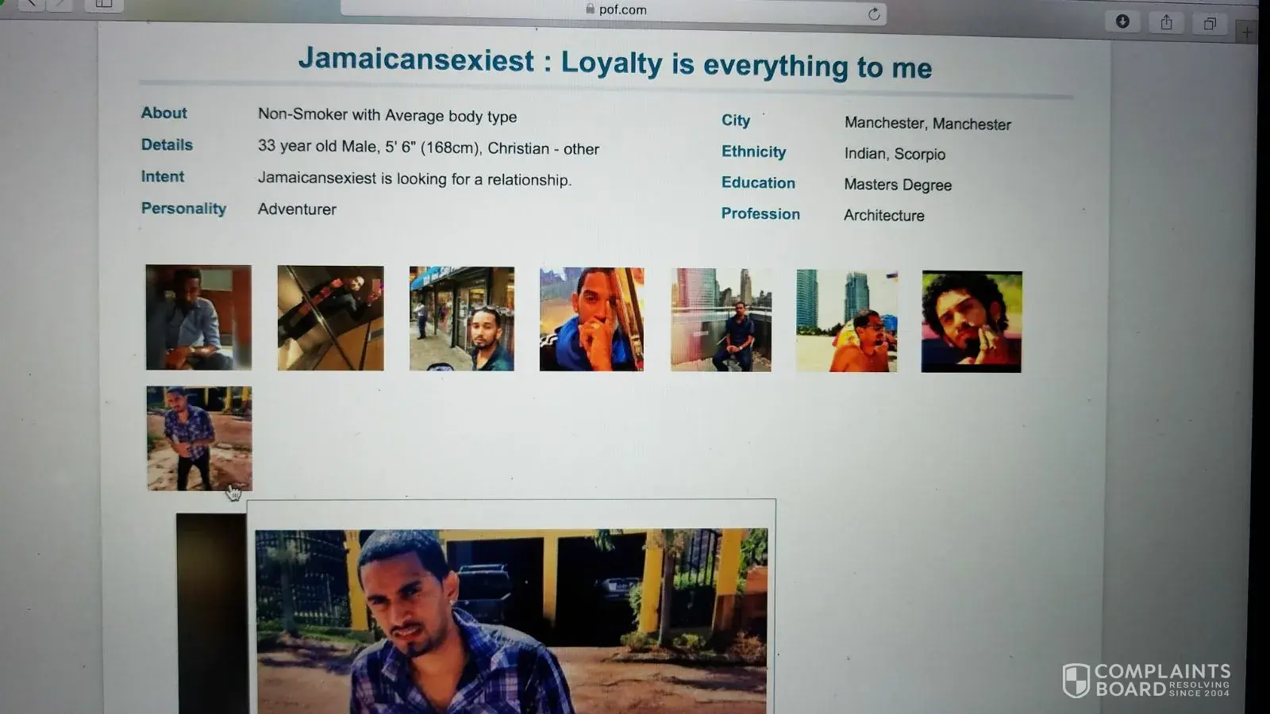Open thumbnail of man seated before skyscrapers
The width and height of the screenshot is (1270, 714).
[x=721, y=320]
